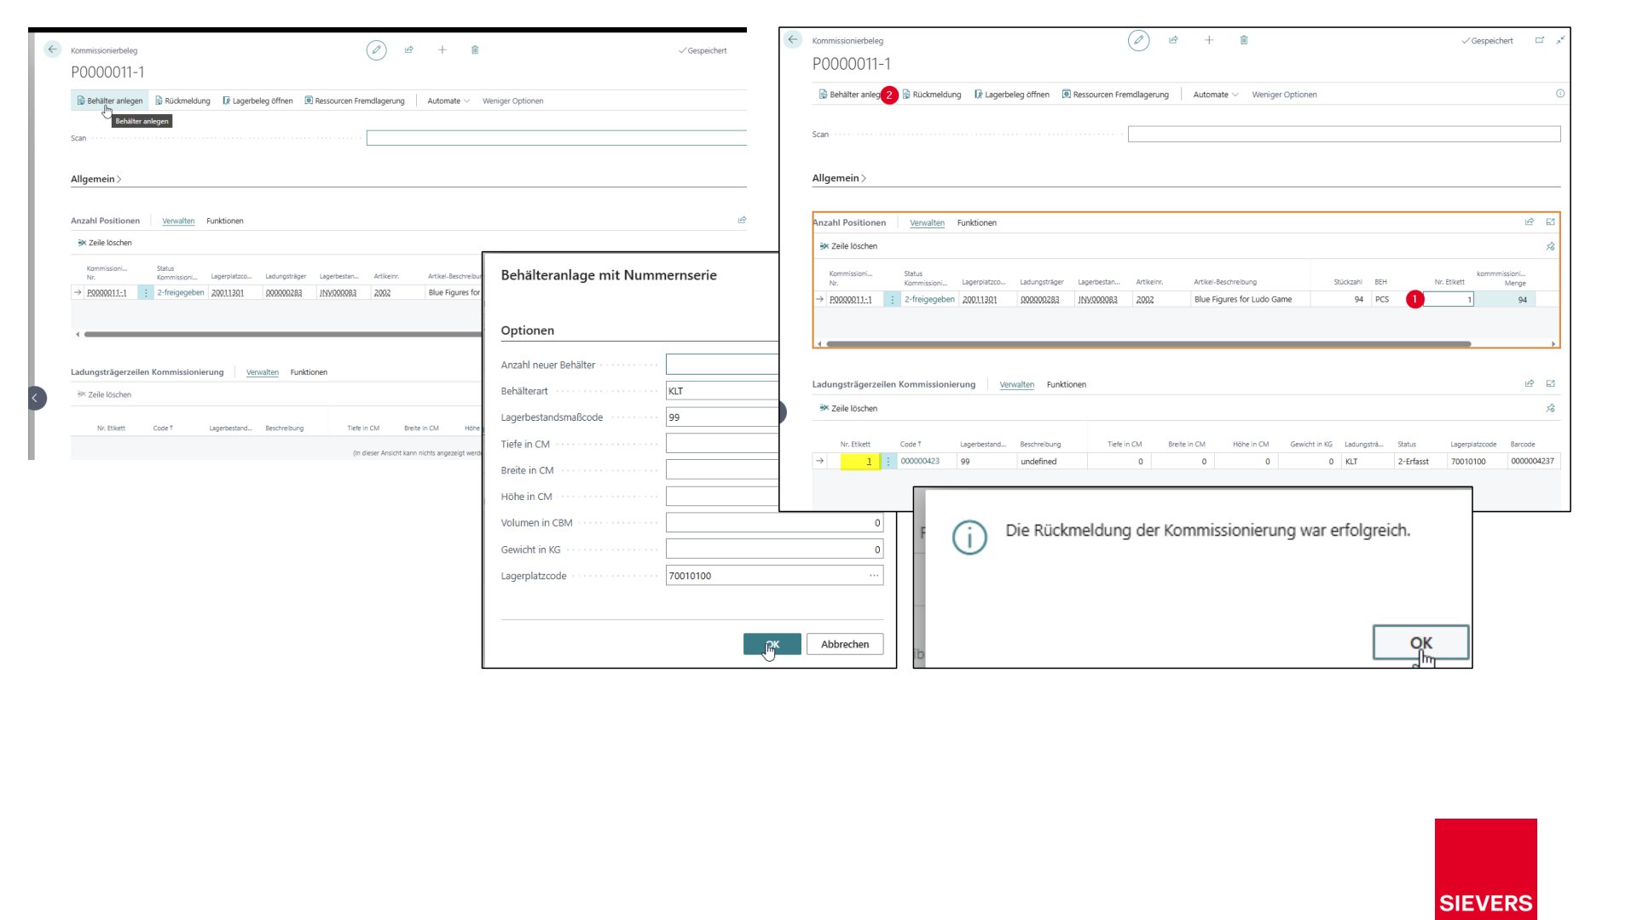Open Lagerplatzcode lookup dots in dialog
This screenshot has height=920, width=1637.
click(874, 576)
